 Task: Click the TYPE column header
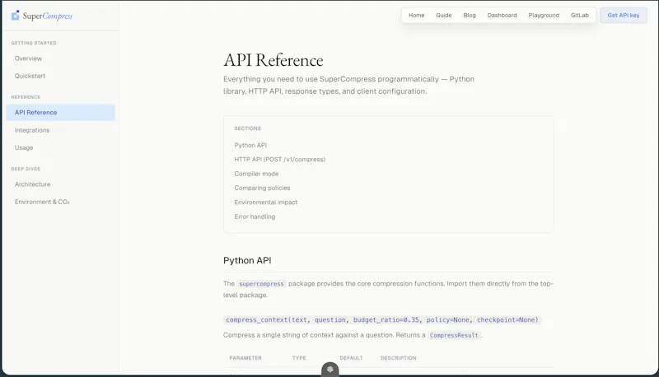pyautogui.click(x=299, y=358)
